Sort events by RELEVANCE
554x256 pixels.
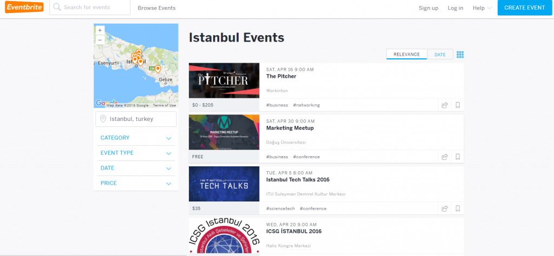coord(407,55)
